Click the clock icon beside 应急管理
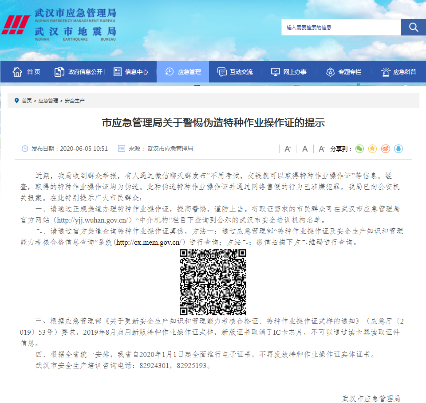The width and height of the screenshot is (426, 403). click(170, 72)
